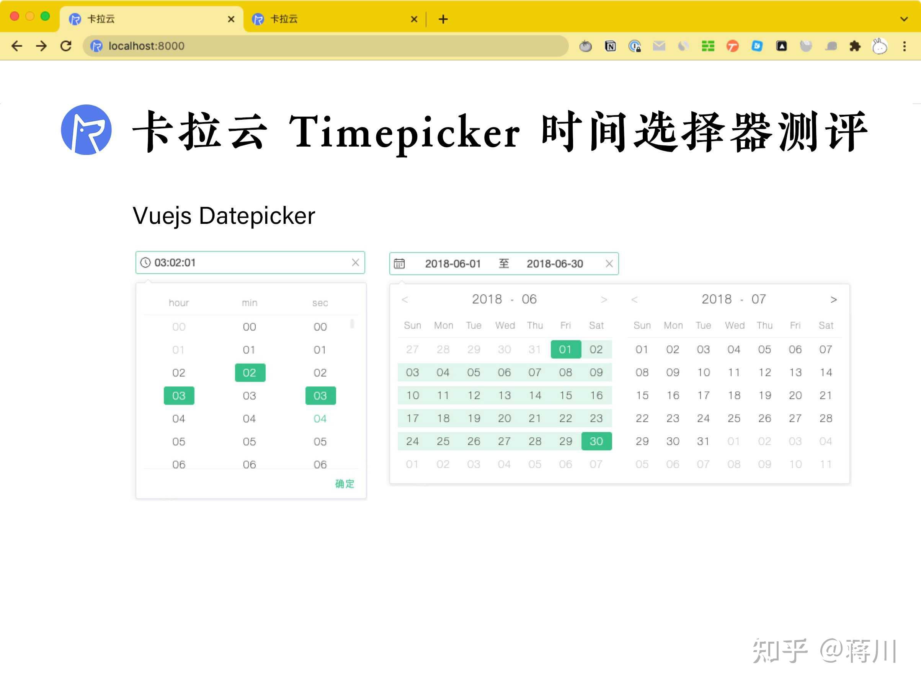Image resolution: width=921 pixels, height=688 pixels.
Task: Click the orange T extension icon
Action: 733,46
